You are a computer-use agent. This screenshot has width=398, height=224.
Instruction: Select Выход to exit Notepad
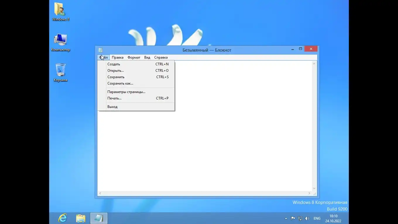[136, 107]
